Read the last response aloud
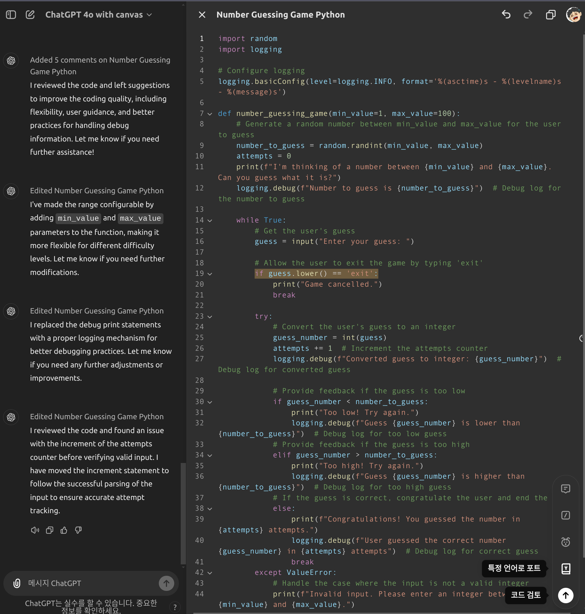This screenshot has height=614, width=585. 35,530
